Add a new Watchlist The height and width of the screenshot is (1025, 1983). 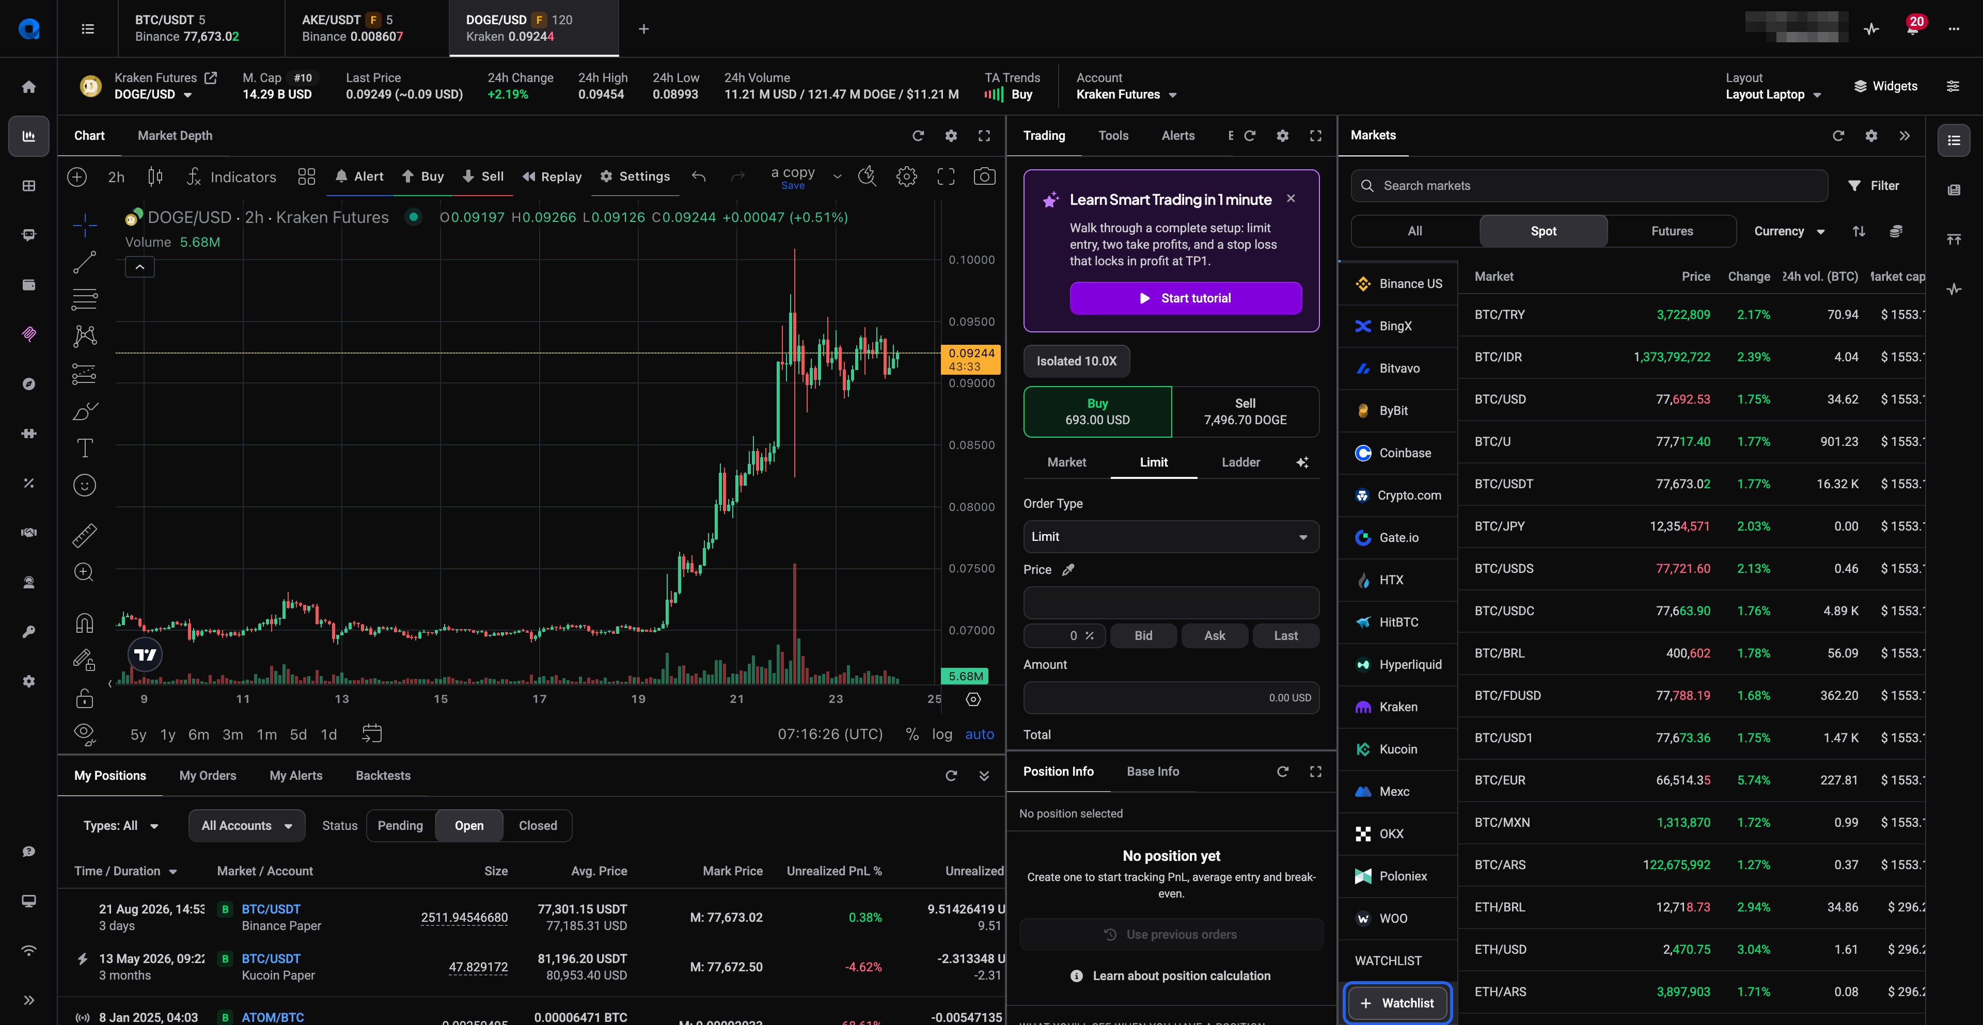[x=1398, y=1003]
